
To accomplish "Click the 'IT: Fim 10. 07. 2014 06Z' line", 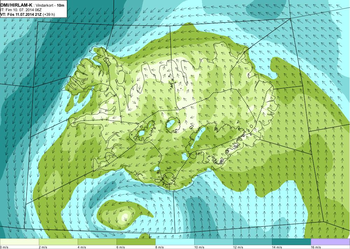I will [x=21, y=10].
